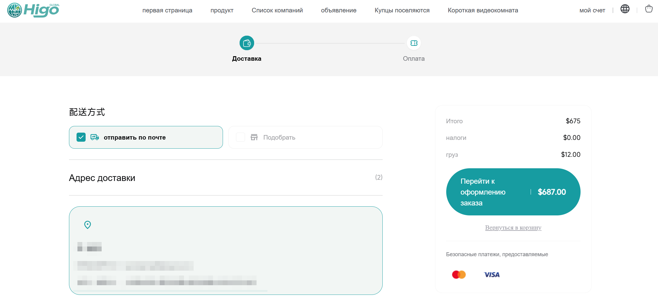Viewport: 658px width, 300px height.
Task: Click the Адрес доставки heading
Action: point(102,178)
